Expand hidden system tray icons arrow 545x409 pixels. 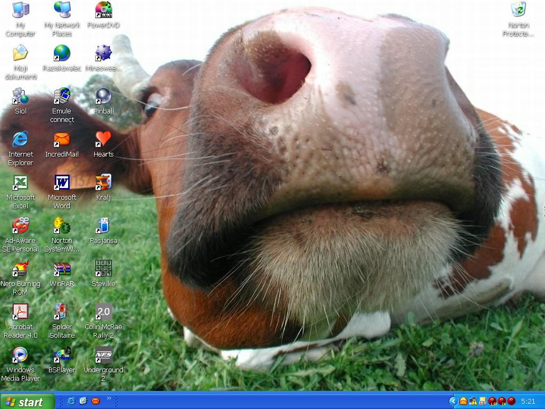pos(453,401)
